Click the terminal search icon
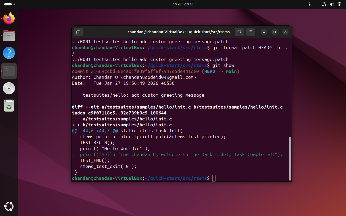The image size is (346, 216). pyautogui.click(x=239, y=32)
